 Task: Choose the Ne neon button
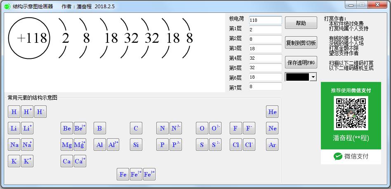(272, 128)
